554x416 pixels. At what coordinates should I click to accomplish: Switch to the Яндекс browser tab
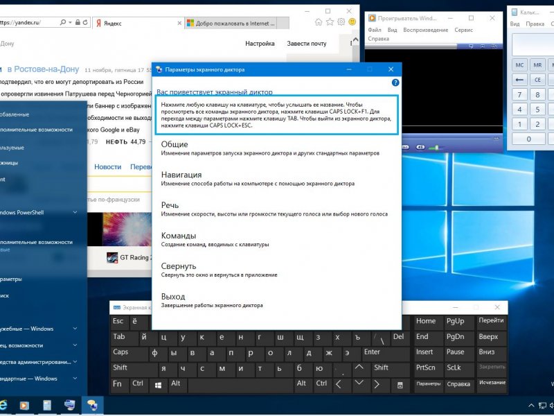coord(138,24)
